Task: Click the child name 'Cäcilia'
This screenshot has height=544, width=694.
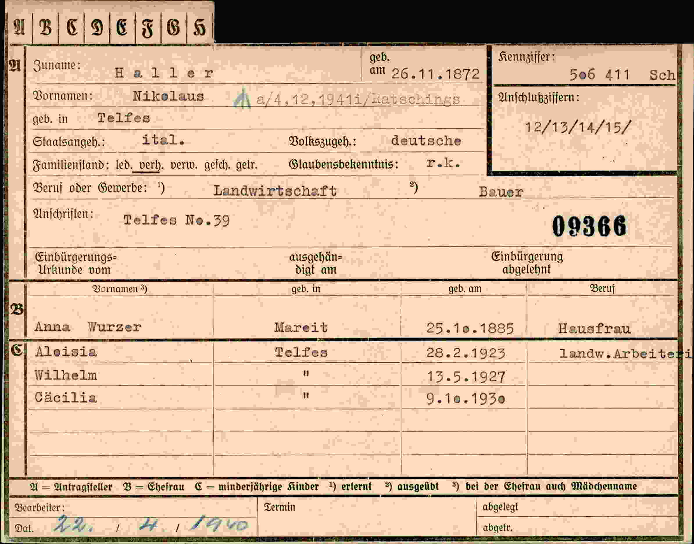Action: click(x=66, y=397)
